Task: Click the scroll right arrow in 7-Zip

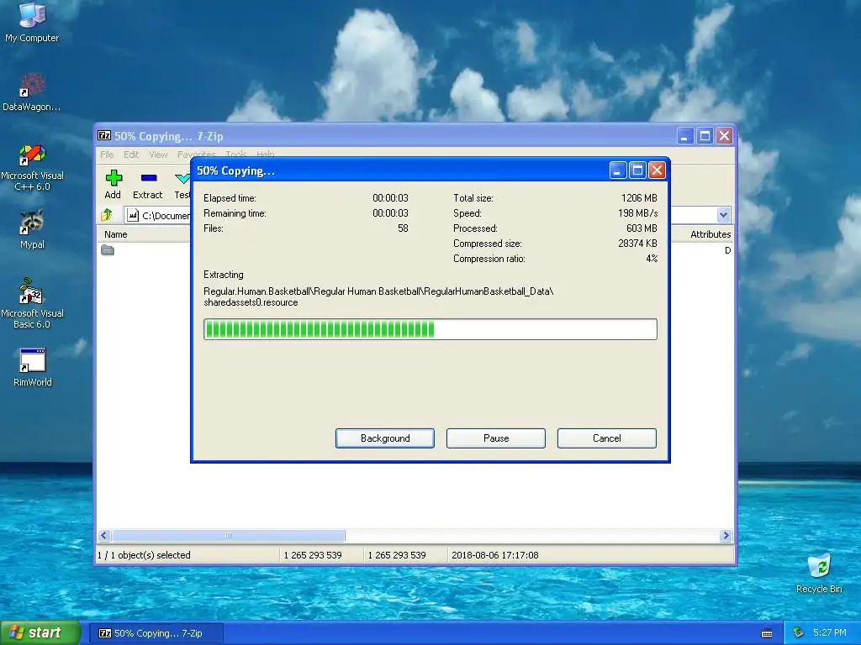Action: tap(726, 535)
